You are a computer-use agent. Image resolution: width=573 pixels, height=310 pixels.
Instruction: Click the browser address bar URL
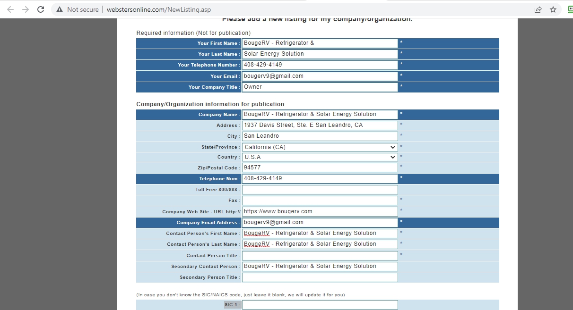click(x=158, y=9)
